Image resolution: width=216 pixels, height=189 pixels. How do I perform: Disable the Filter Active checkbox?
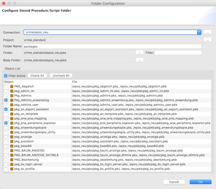(6, 76)
